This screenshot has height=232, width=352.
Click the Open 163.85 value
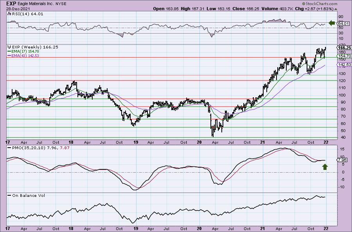click(x=166, y=9)
